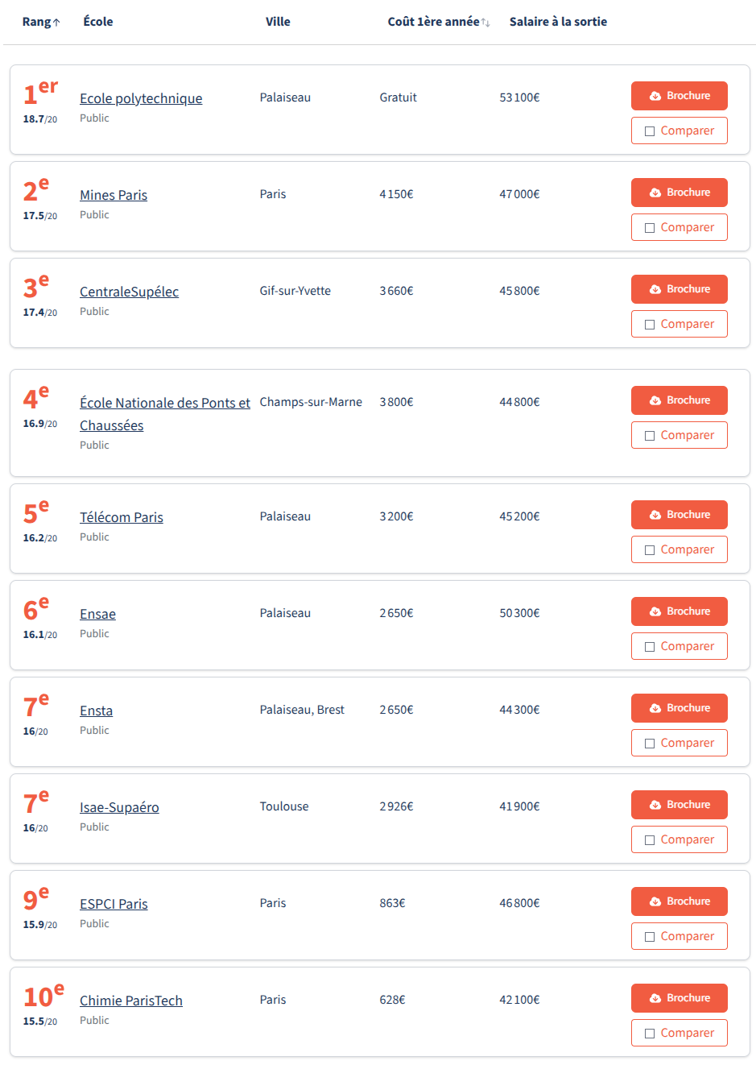This screenshot has width=756, height=1065.
Task: Click the Mines Paris brochure download icon
Action: [x=655, y=193]
